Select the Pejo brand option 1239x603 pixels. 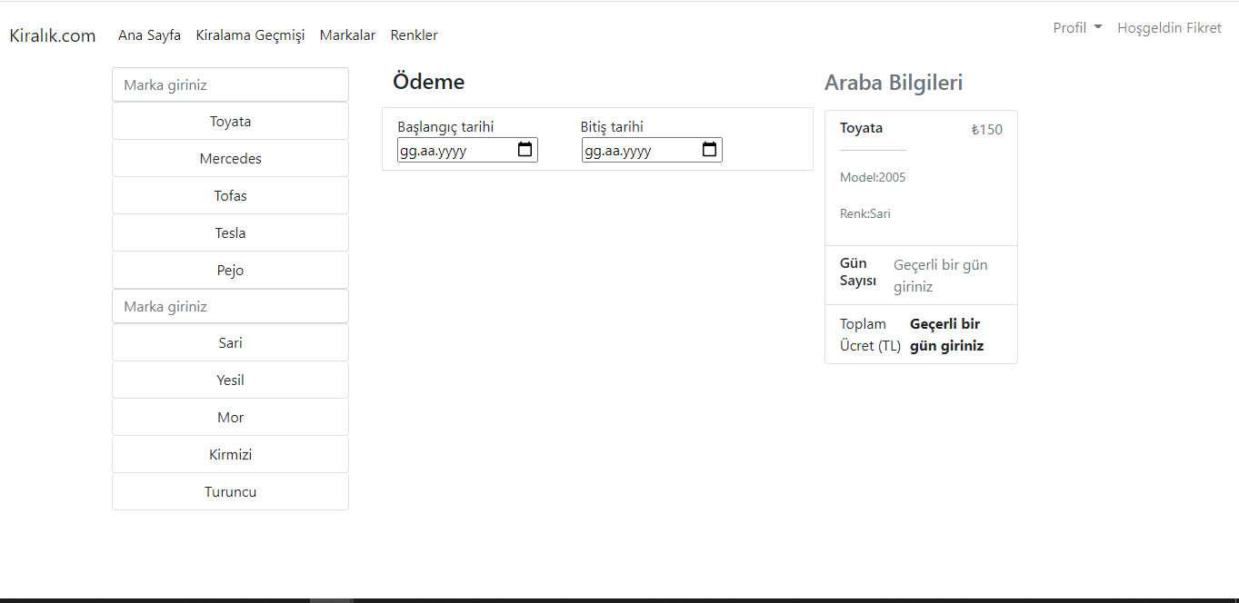coord(230,270)
